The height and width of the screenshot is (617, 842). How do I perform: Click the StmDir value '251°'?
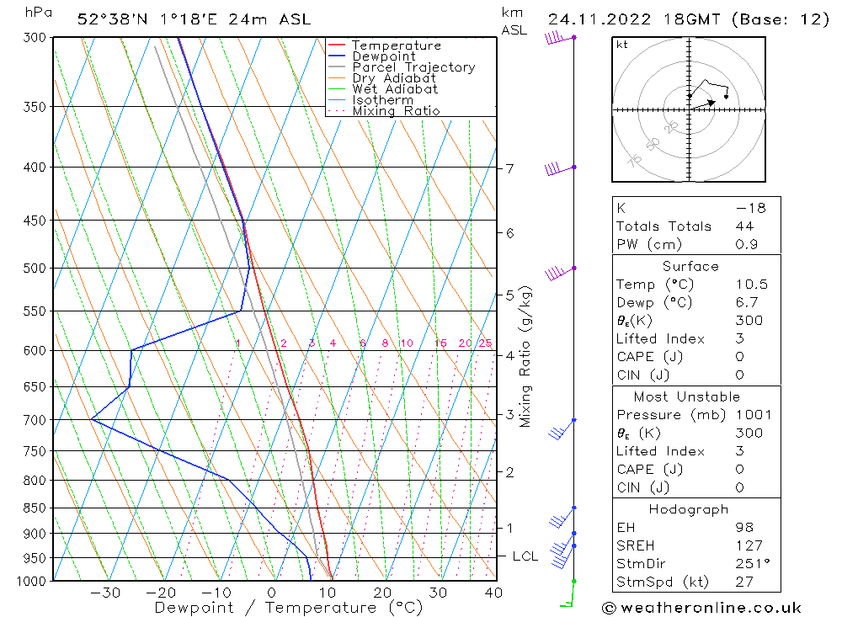[753, 564]
